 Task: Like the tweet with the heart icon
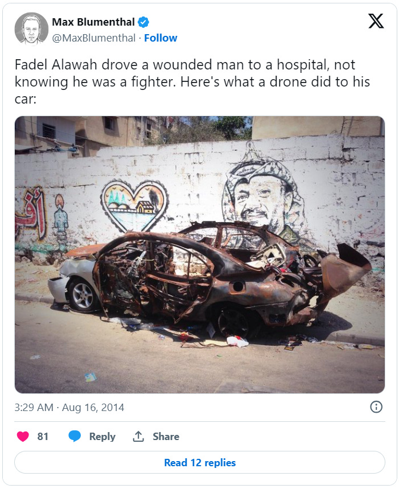click(x=23, y=436)
